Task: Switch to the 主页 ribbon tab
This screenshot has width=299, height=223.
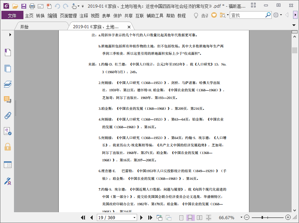Action: [29, 16]
